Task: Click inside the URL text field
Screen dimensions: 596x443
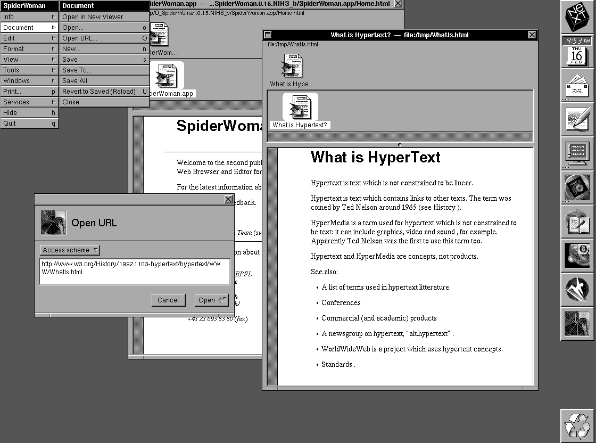Action: coord(134,272)
